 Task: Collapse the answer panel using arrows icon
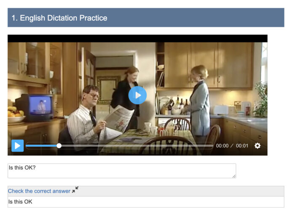tap(75, 190)
